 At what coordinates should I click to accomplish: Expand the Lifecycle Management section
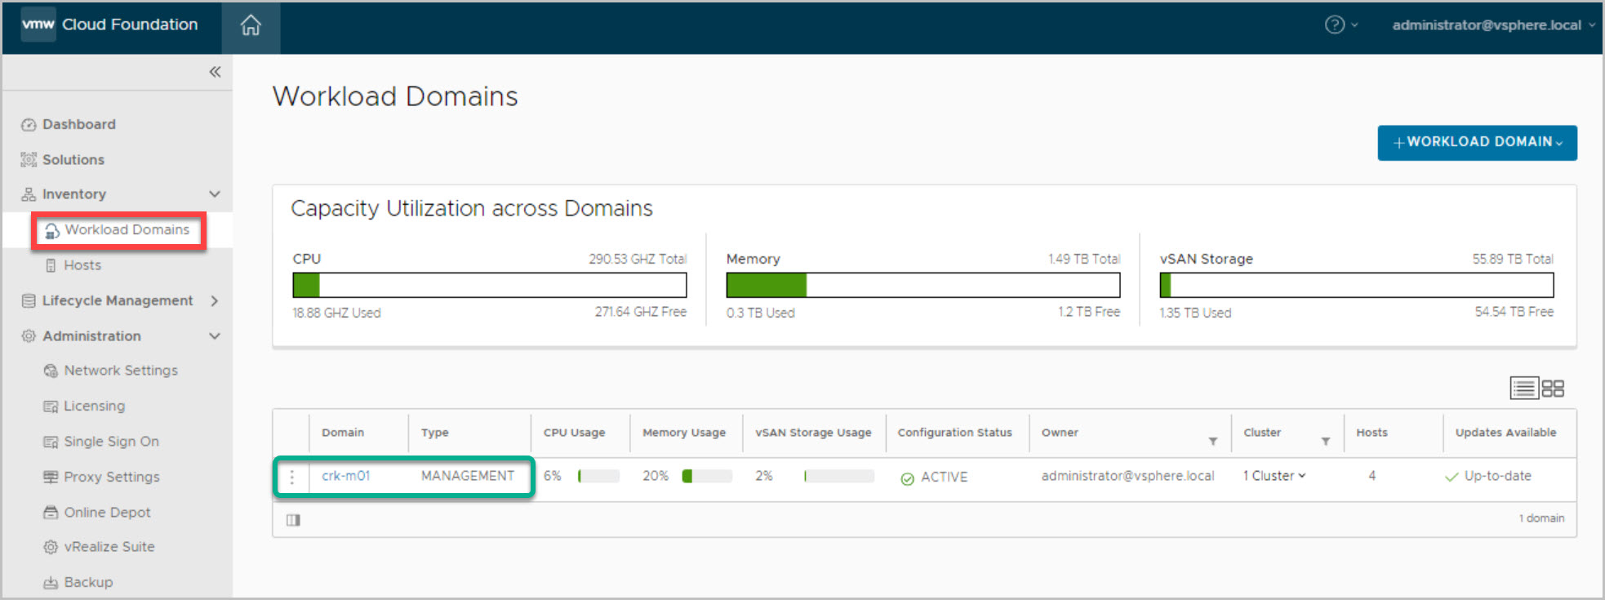click(x=215, y=301)
